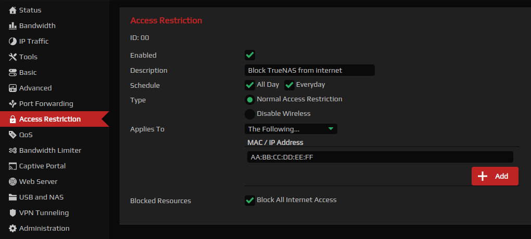Click the MAC / IP Address column header
The height and width of the screenshot is (239, 531).
pos(275,143)
